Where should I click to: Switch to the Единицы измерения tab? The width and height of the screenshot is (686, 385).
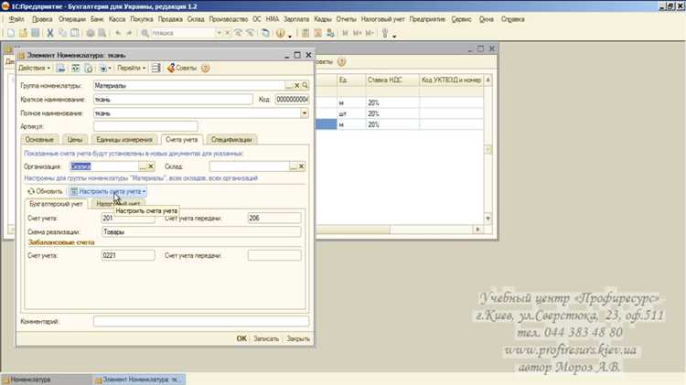(124, 140)
